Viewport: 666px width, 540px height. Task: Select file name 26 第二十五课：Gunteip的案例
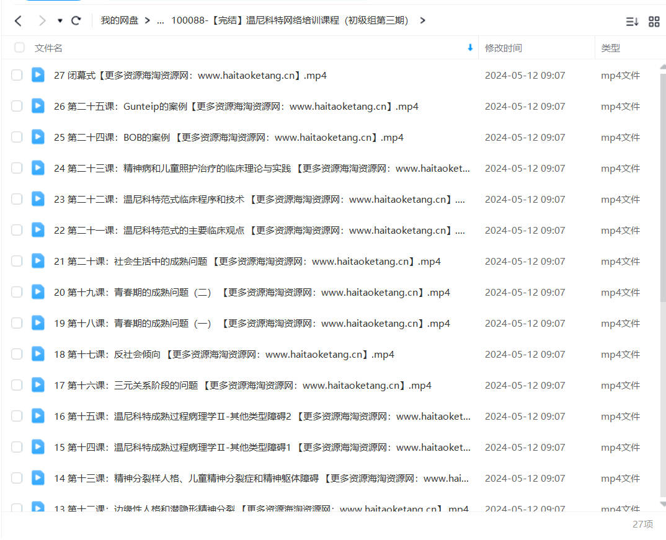pos(236,107)
